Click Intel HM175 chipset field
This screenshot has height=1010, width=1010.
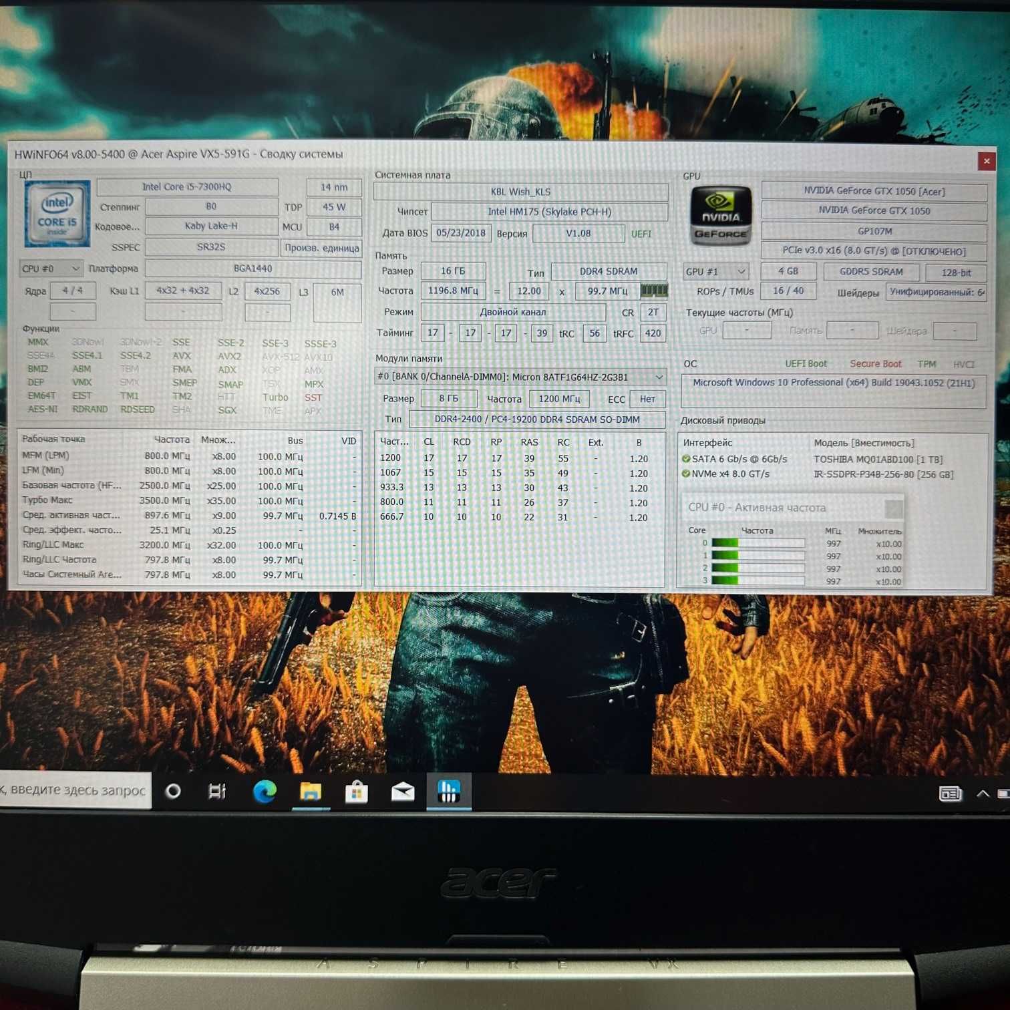tap(549, 212)
